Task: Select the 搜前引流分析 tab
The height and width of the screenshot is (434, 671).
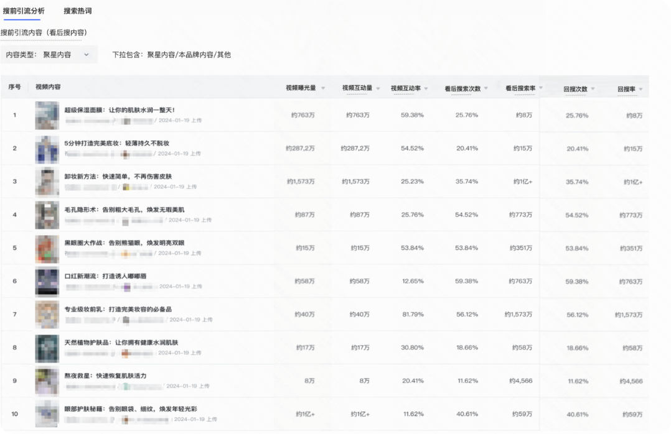Action: [x=25, y=11]
